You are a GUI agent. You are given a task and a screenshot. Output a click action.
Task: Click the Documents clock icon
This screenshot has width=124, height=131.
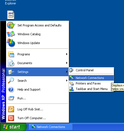[11, 63]
